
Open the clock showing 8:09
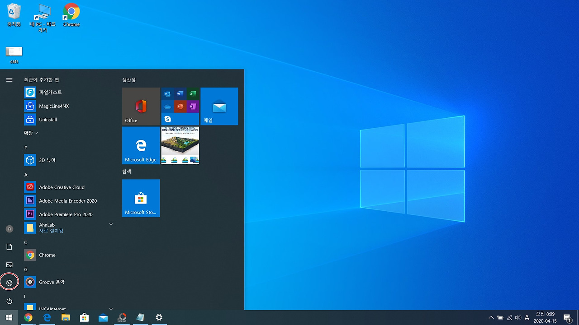coord(545,317)
